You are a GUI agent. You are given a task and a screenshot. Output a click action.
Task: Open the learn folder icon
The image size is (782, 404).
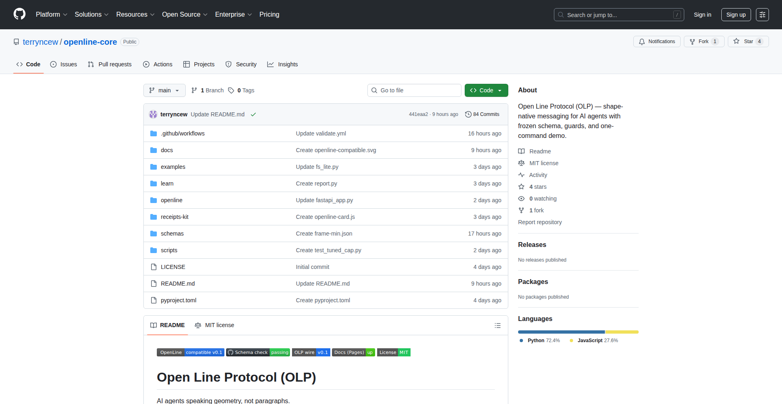(x=154, y=183)
